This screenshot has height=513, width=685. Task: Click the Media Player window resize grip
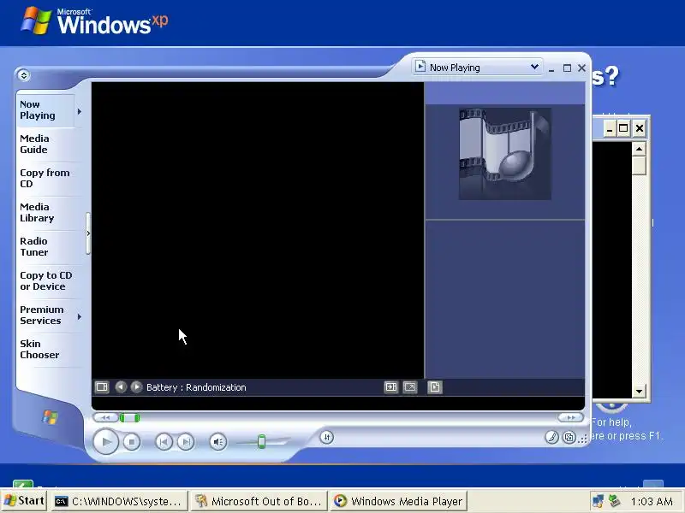click(583, 439)
